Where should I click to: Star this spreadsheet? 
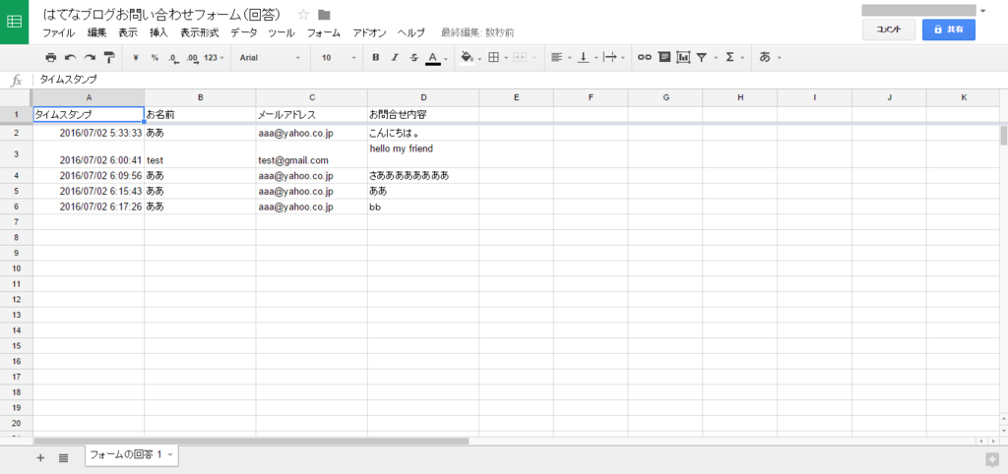(x=303, y=15)
